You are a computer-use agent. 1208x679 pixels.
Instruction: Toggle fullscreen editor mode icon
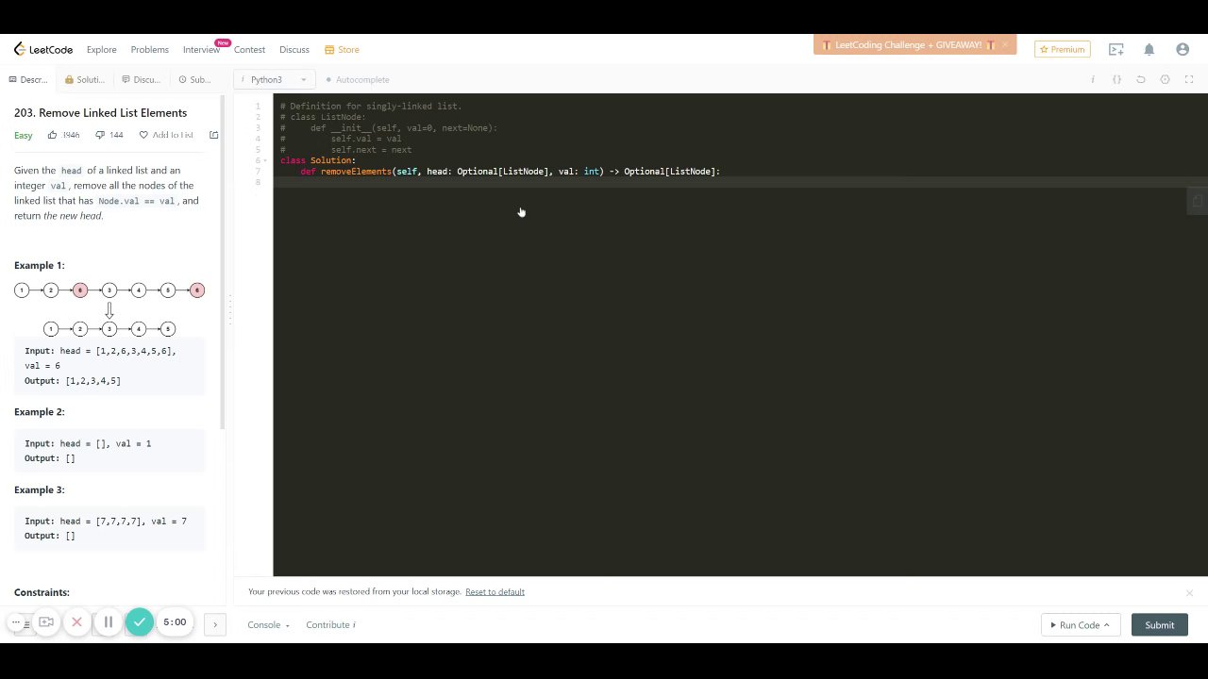[x=1189, y=79]
